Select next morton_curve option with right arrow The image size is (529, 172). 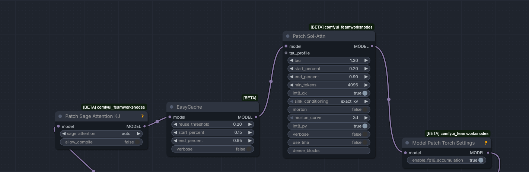click(x=366, y=118)
